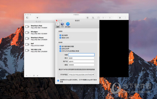Click the Wi-Fi scan icon in toolbar
Image resolution: width=157 pixels, height=99 pixels.
tap(37, 18)
